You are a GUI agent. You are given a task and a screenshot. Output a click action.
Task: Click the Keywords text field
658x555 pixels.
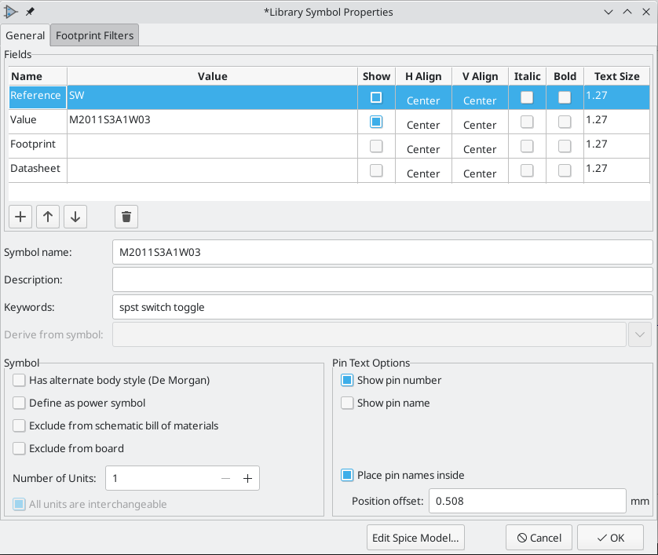[382, 307]
